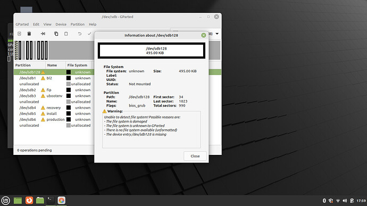Open the View menu
The width and height of the screenshot is (367, 206).
click(47, 24)
